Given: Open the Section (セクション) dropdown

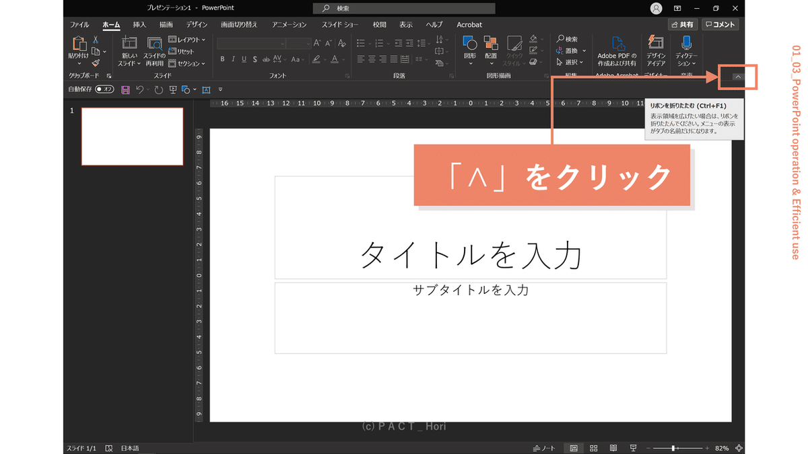Looking at the screenshot, I should coord(187,63).
